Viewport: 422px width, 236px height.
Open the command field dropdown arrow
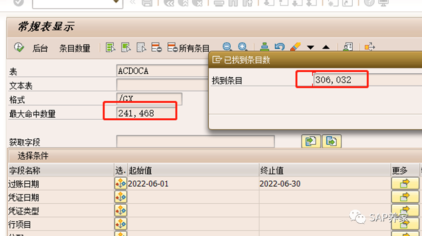(116, 1)
